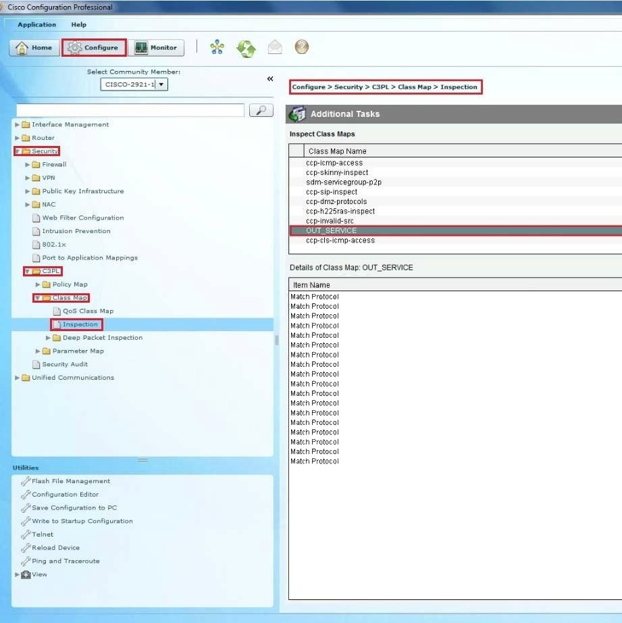Open Port to Application Mappings
This screenshot has height=623, width=622.
click(x=90, y=258)
